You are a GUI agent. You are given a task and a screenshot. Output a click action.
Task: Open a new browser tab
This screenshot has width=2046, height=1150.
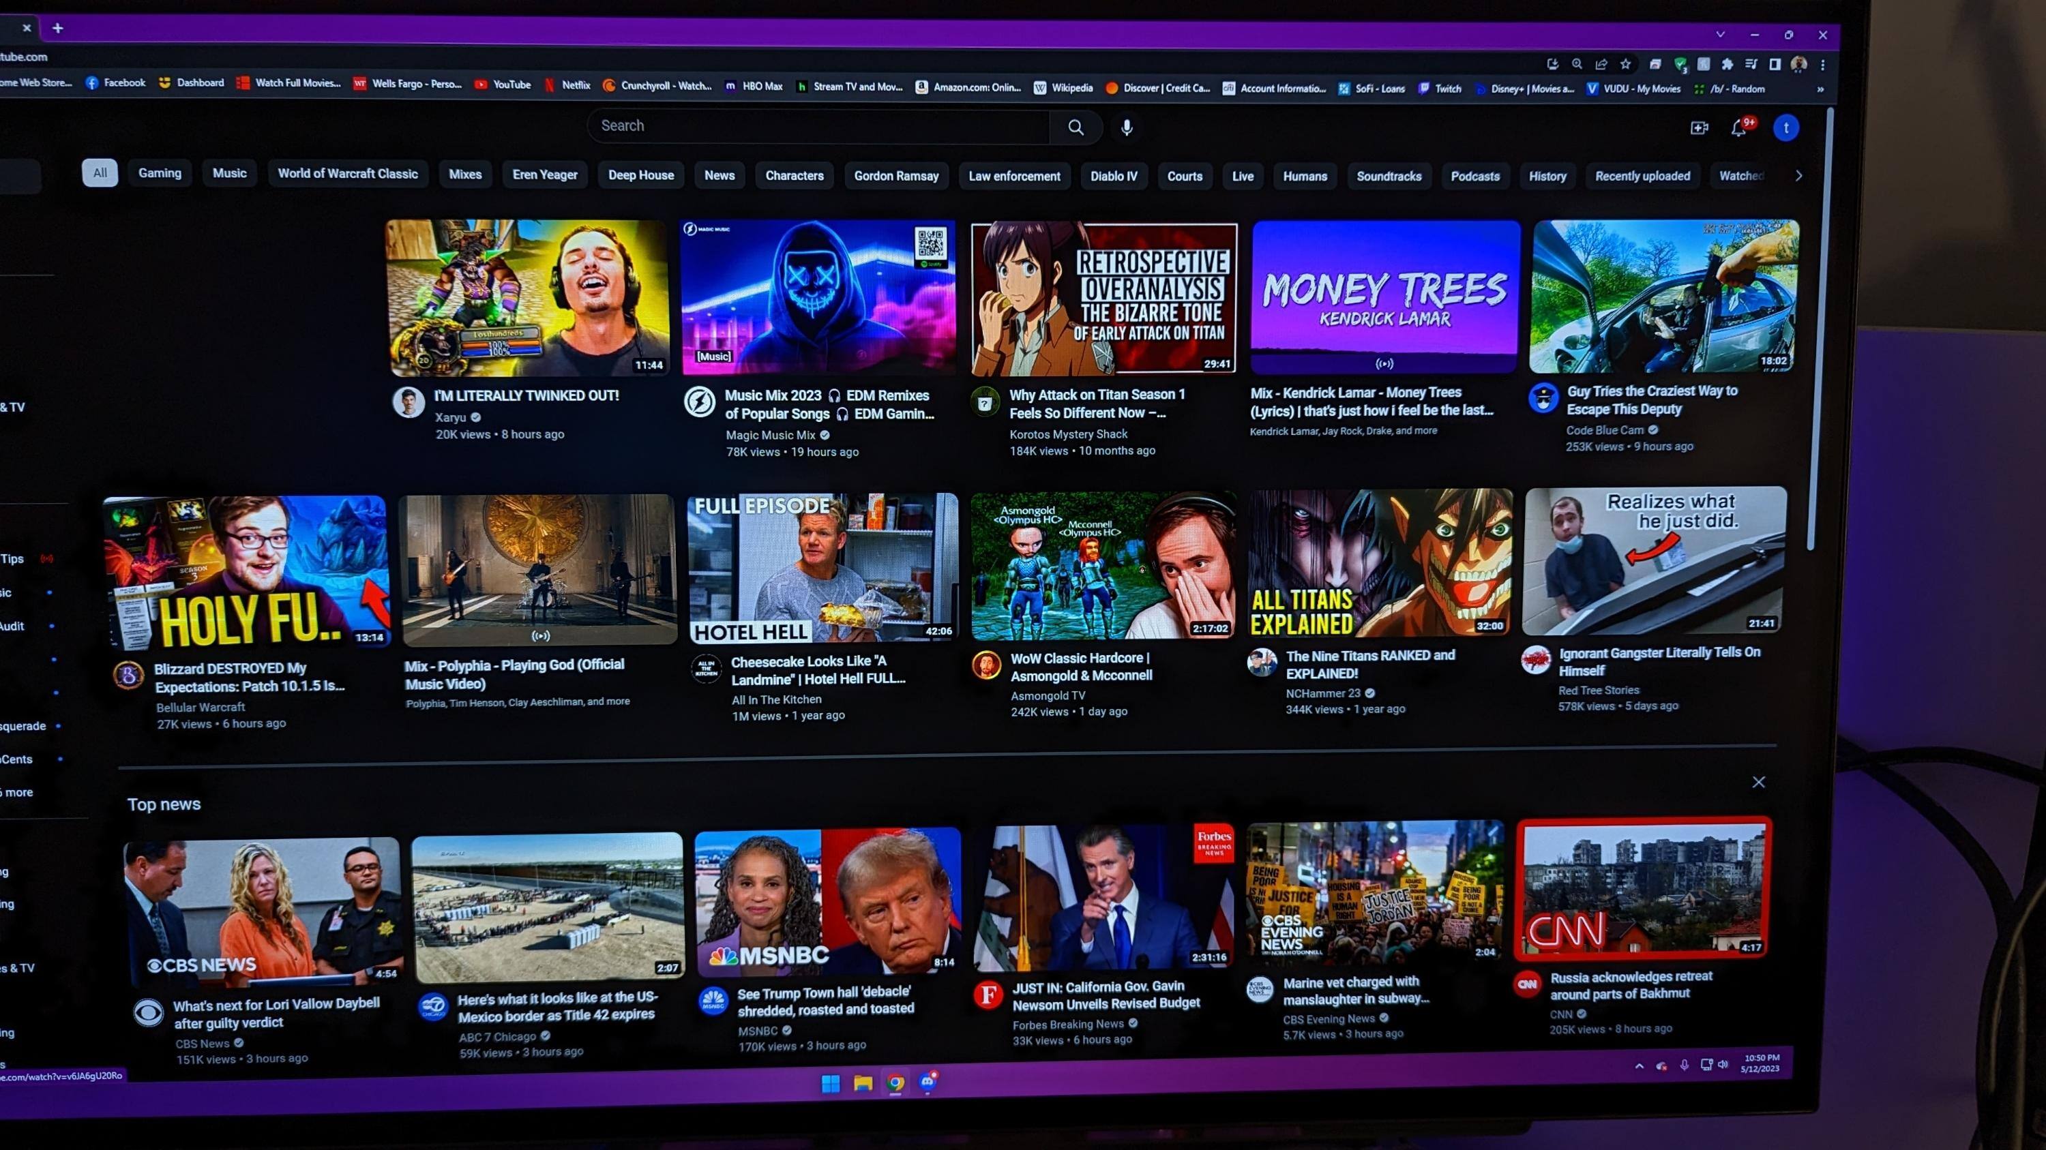pyautogui.click(x=58, y=29)
